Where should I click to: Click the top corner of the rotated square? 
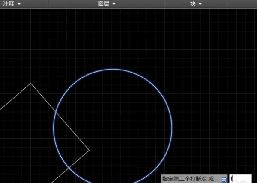point(30,83)
